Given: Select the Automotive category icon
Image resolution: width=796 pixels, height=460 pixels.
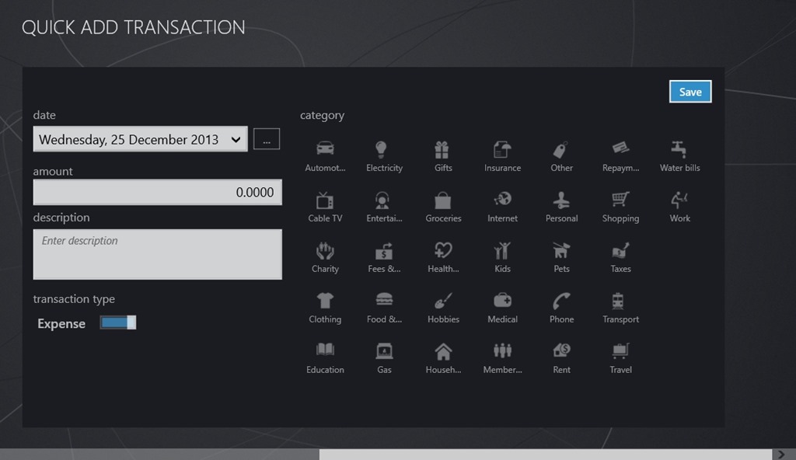Looking at the screenshot, I should [325, 148].
